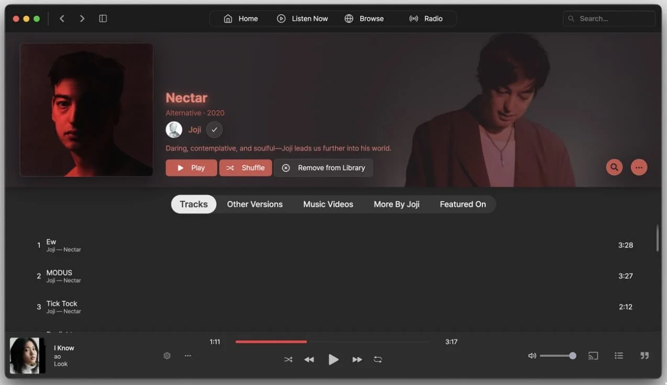Switch to Featured On tab
The height and width of the screenshot is (385, 667).
(463, 204)
